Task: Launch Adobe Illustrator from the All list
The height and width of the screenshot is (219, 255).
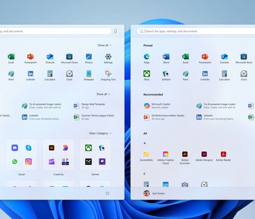Action: [185, 158]
